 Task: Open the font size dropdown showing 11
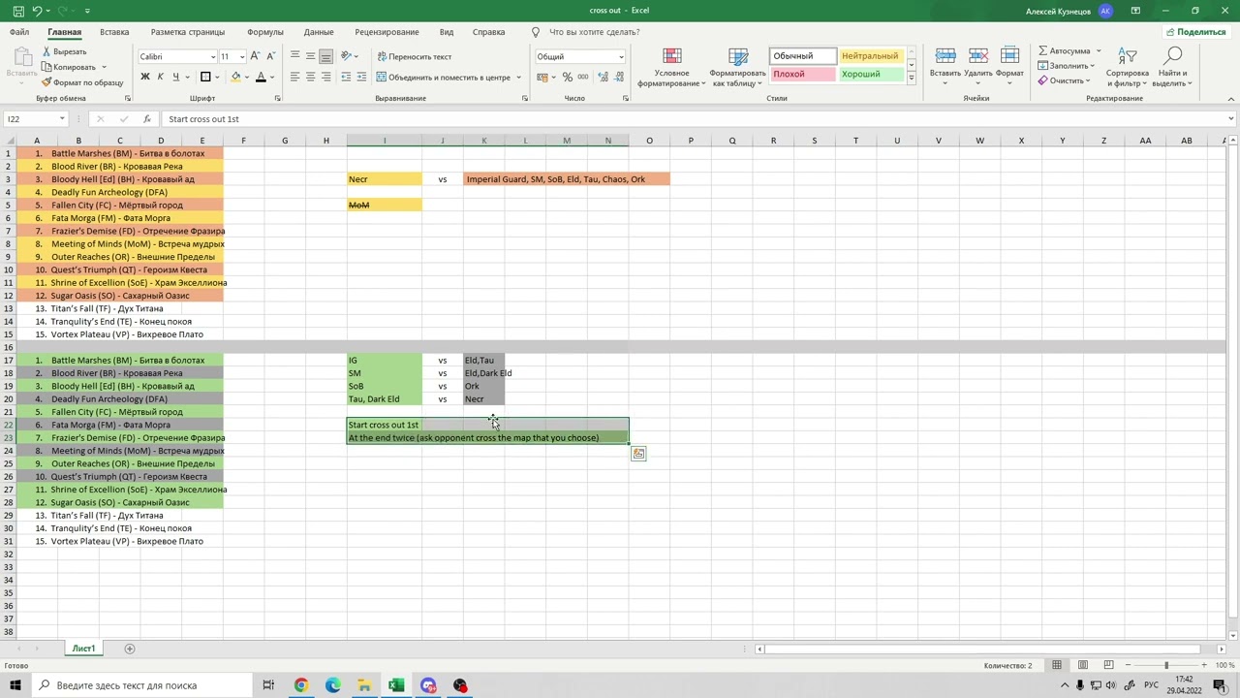[x=242, y=56]
